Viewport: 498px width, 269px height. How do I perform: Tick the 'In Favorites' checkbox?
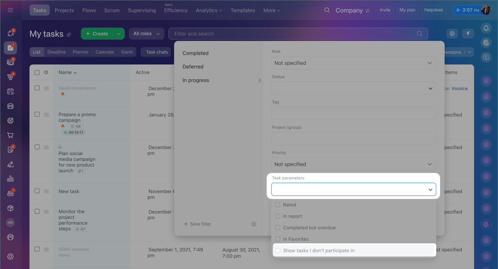[x=278, y=239]
